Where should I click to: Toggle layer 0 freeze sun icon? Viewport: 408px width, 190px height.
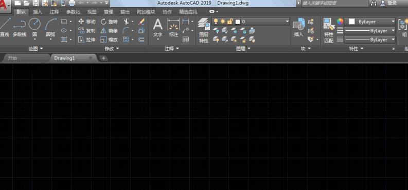[x=223, y=21]
